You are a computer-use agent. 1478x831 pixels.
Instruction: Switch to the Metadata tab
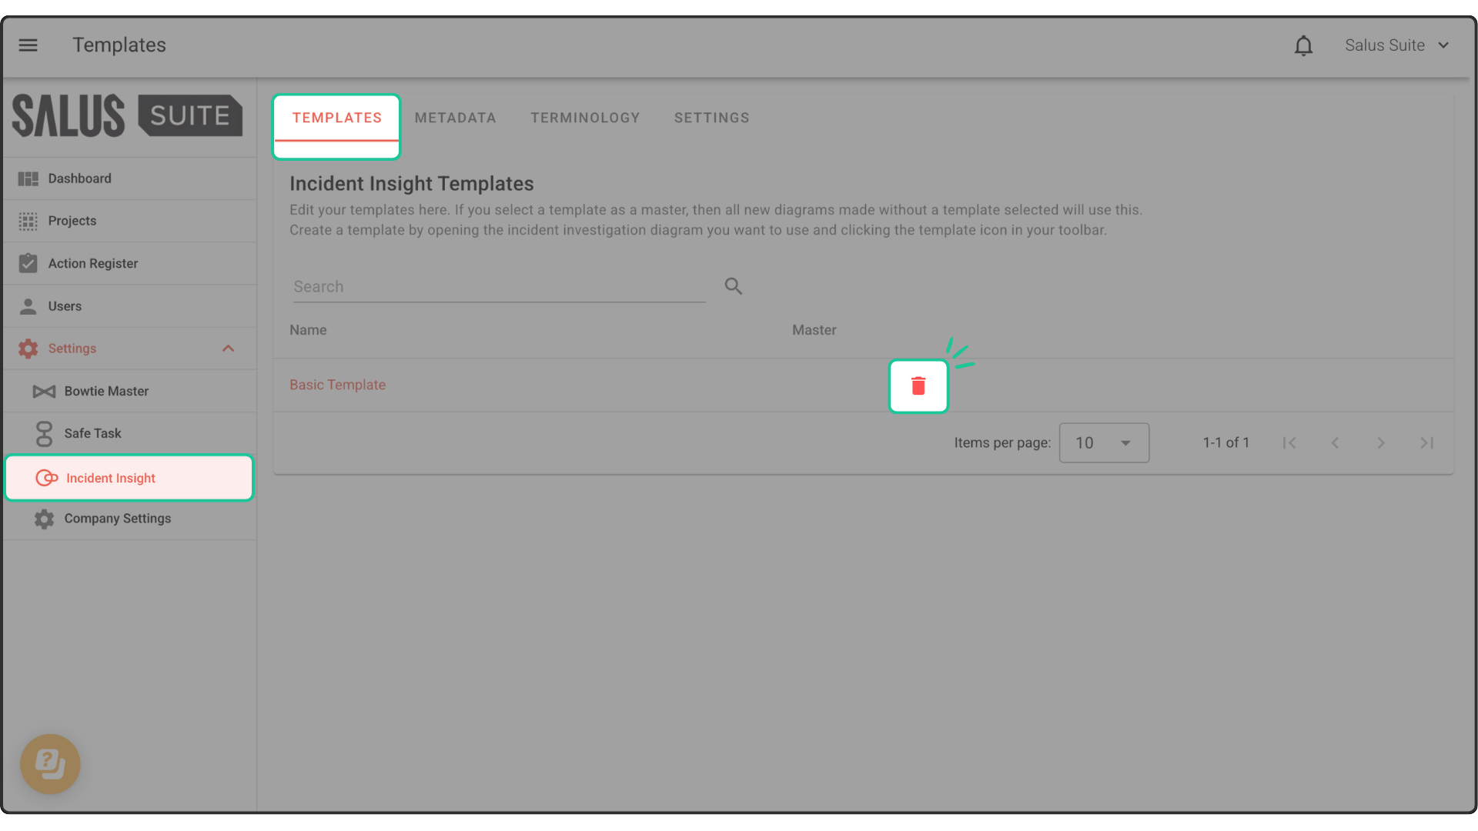(455, 118)
